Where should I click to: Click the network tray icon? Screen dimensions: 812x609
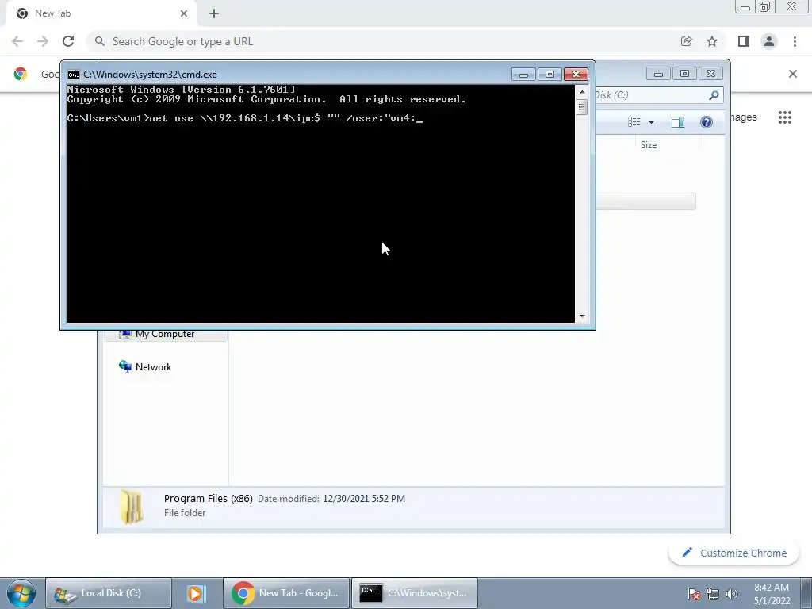coord(713,594)
